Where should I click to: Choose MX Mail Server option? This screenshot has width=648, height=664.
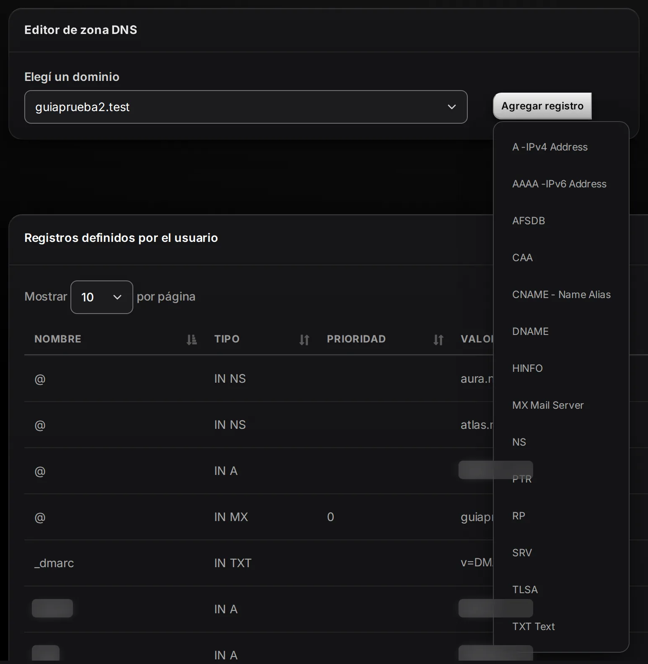coord(548,405)
